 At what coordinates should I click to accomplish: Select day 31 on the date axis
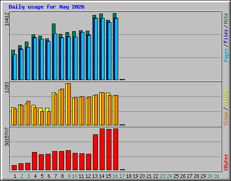217,176
